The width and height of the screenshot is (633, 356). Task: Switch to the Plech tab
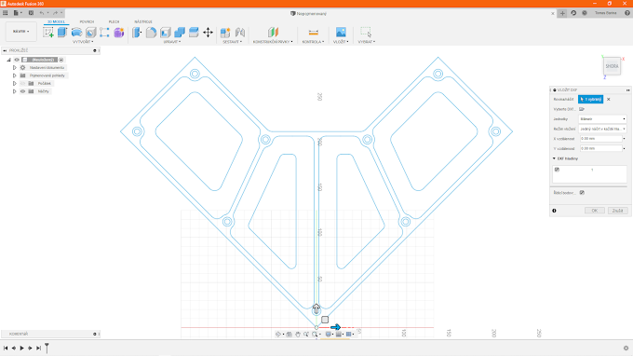[x=114, y=21]
